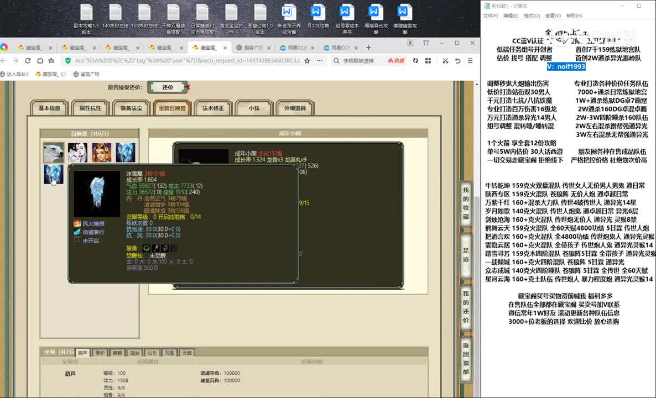
Task: Open Notepad 帮助(H) menu
Action: pos(574,15)
